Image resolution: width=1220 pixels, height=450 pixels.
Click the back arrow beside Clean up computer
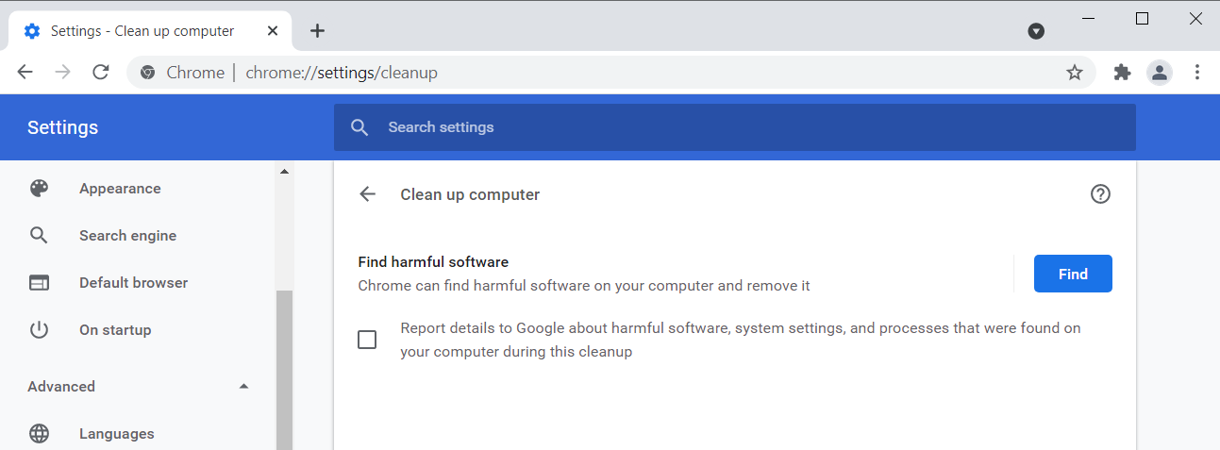pyautogui.click(x=368, y=194)
